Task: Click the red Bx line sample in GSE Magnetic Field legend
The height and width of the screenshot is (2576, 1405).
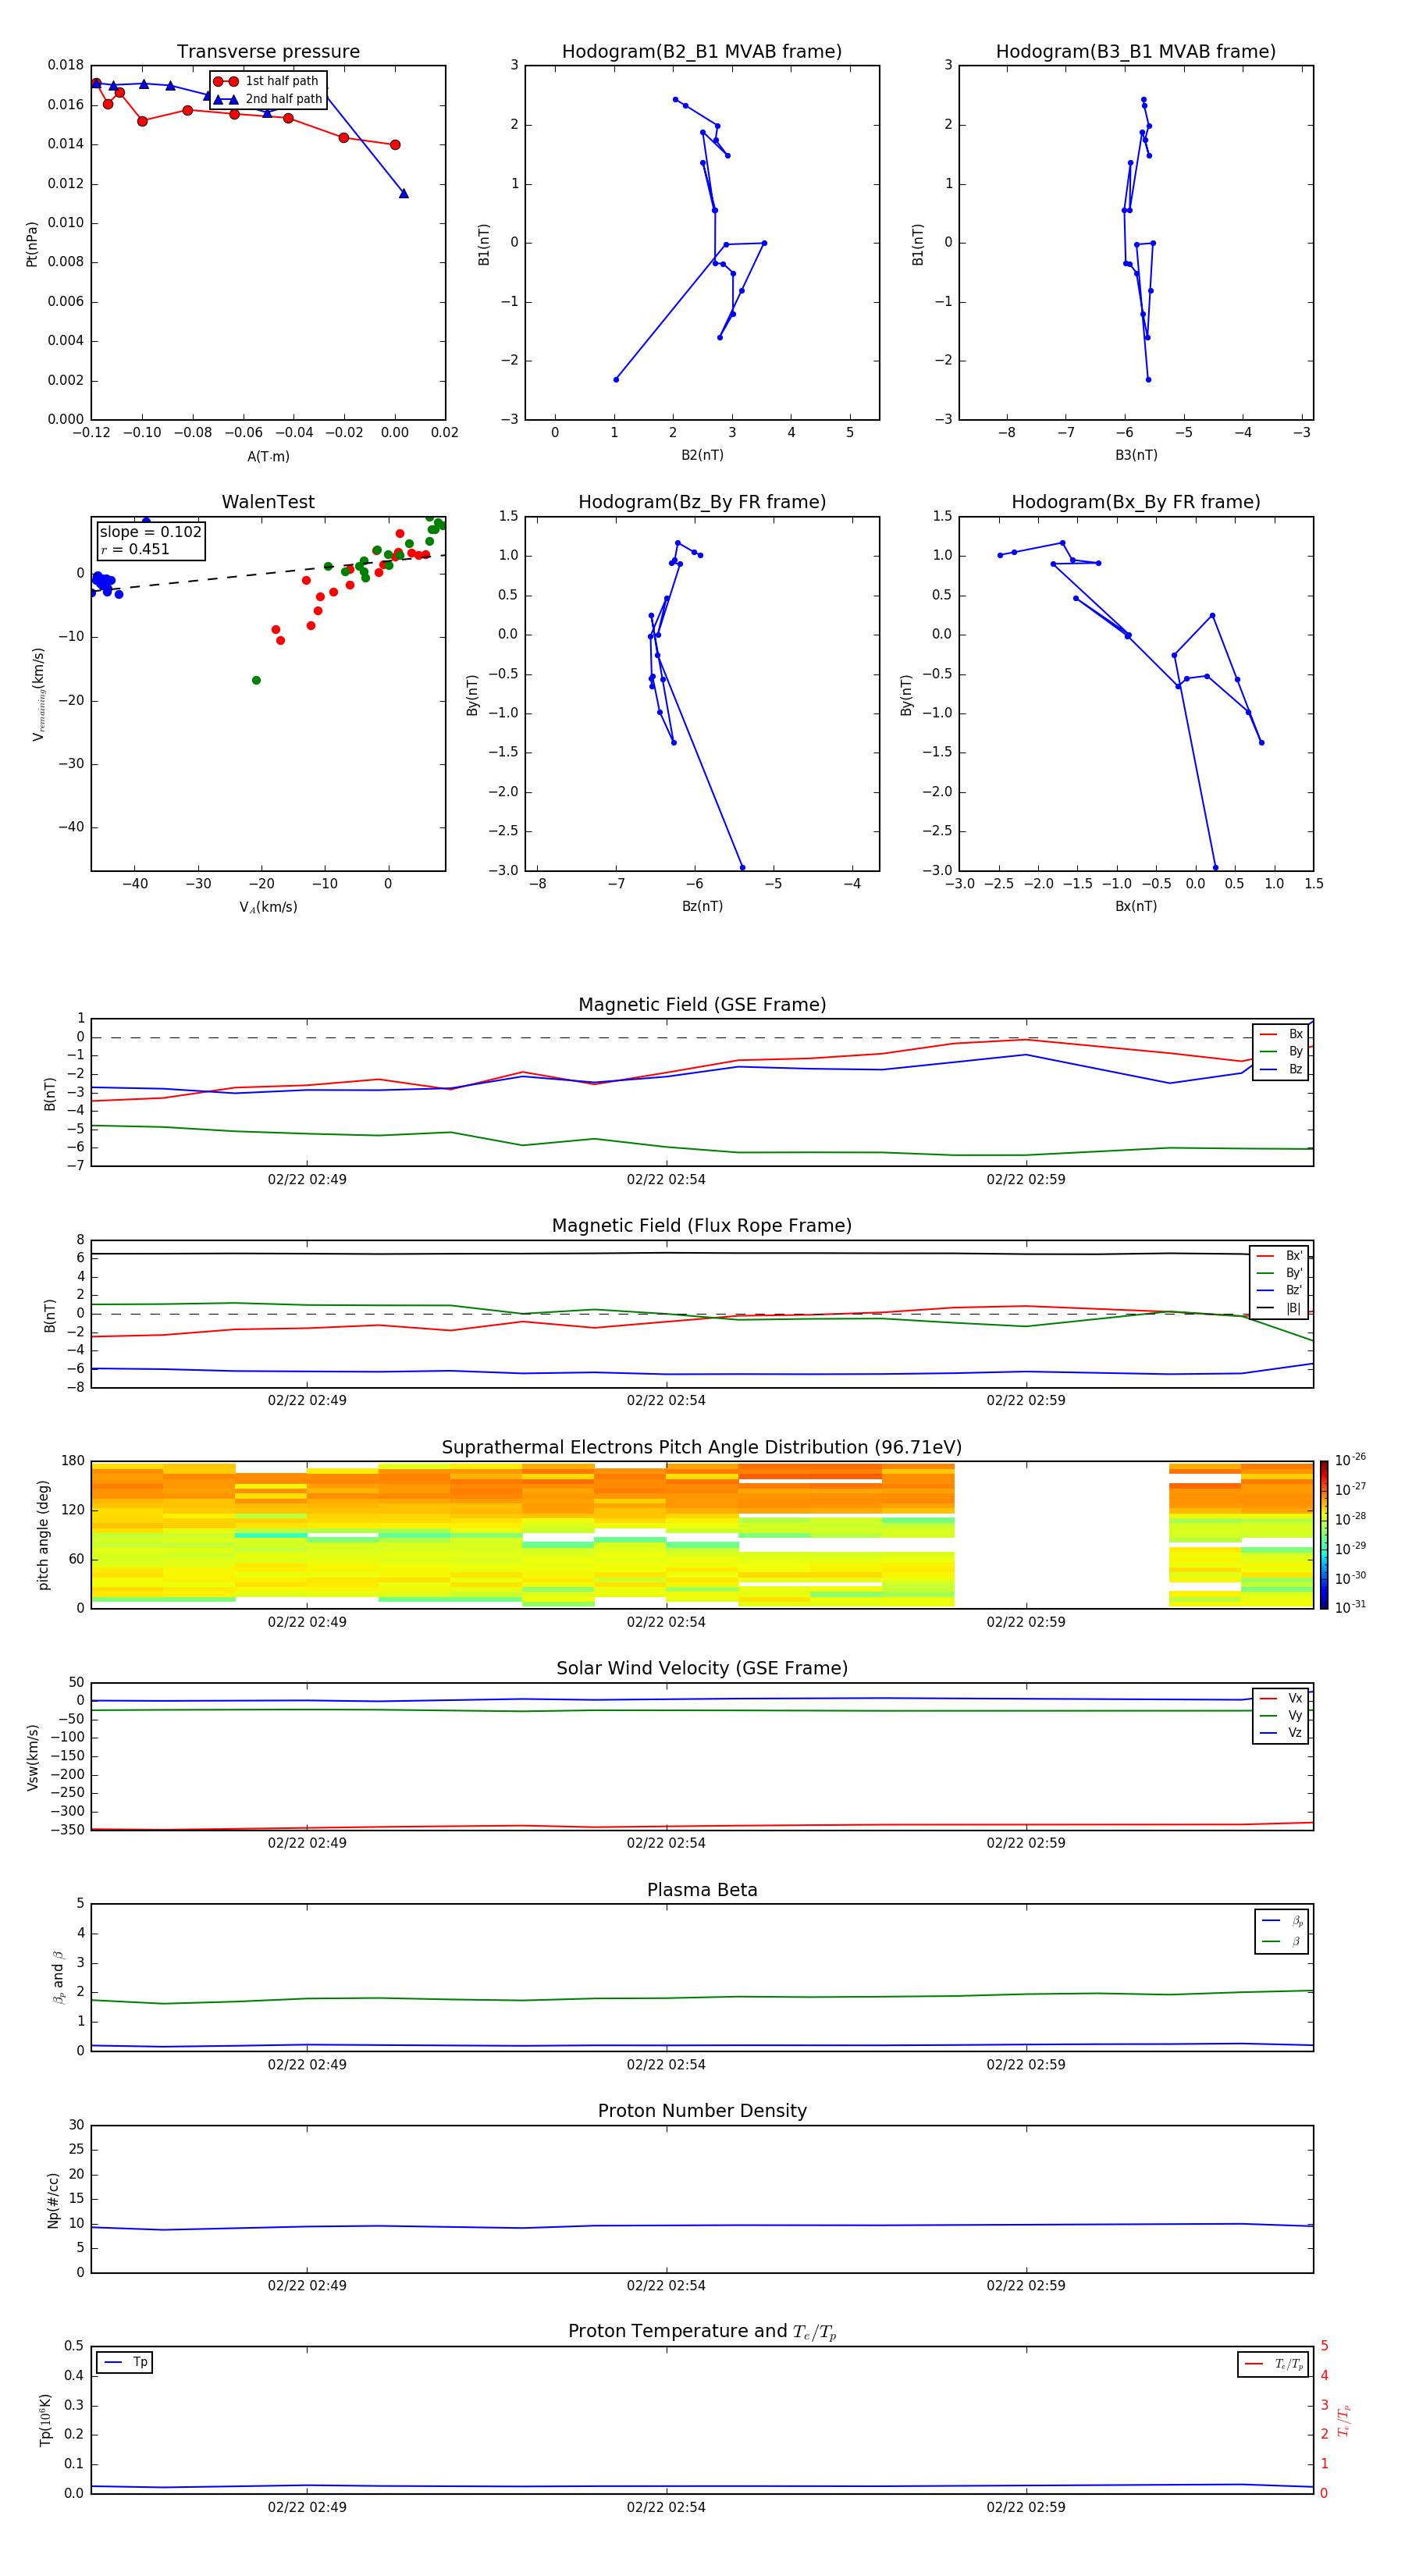Action: click(1267, 1034)
